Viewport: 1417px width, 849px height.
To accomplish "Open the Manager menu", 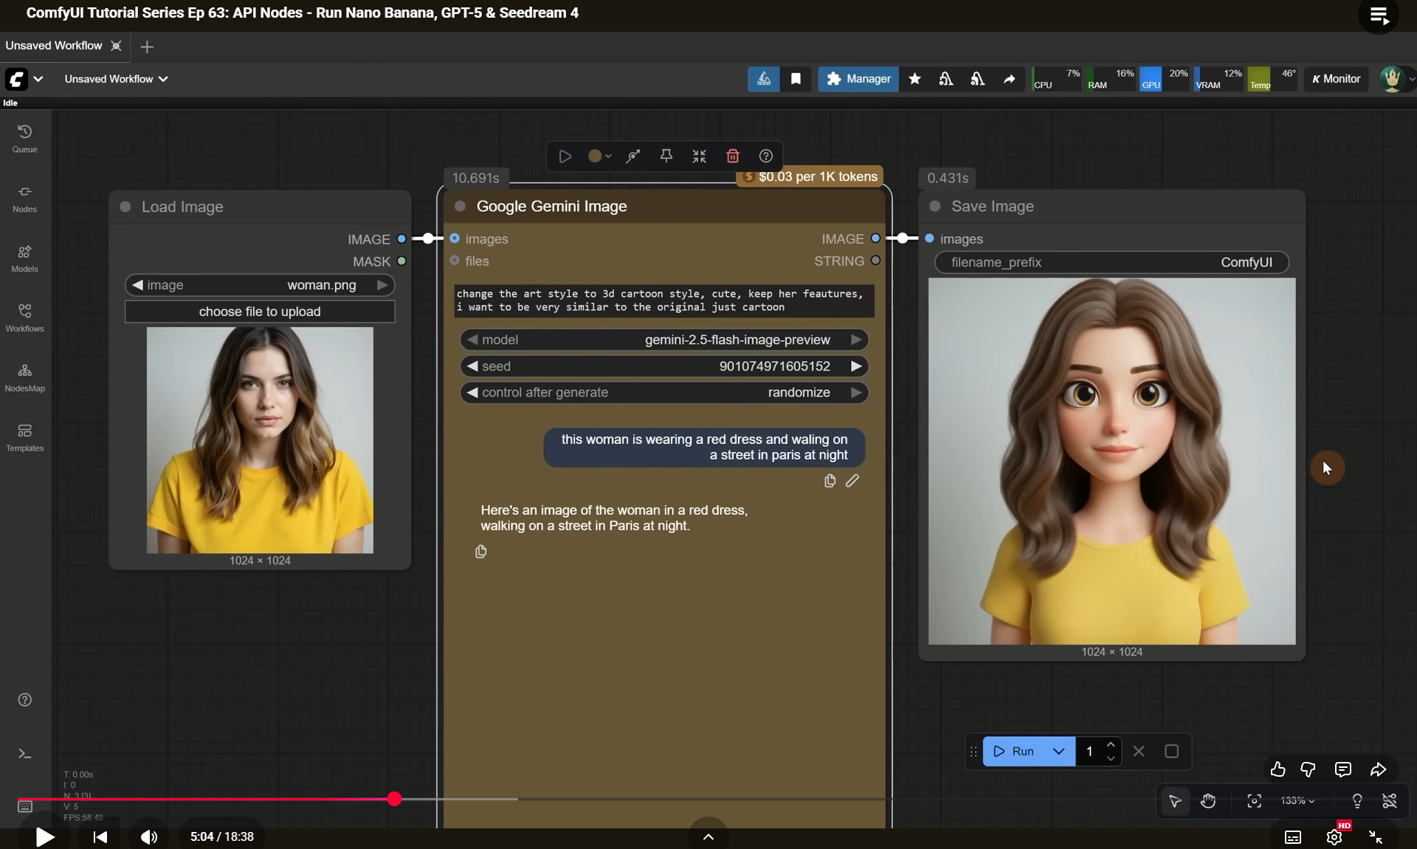I will click(858, 79).
